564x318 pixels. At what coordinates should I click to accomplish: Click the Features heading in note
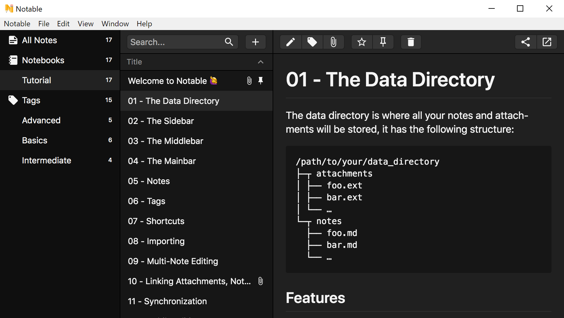[x=315, y=298]
